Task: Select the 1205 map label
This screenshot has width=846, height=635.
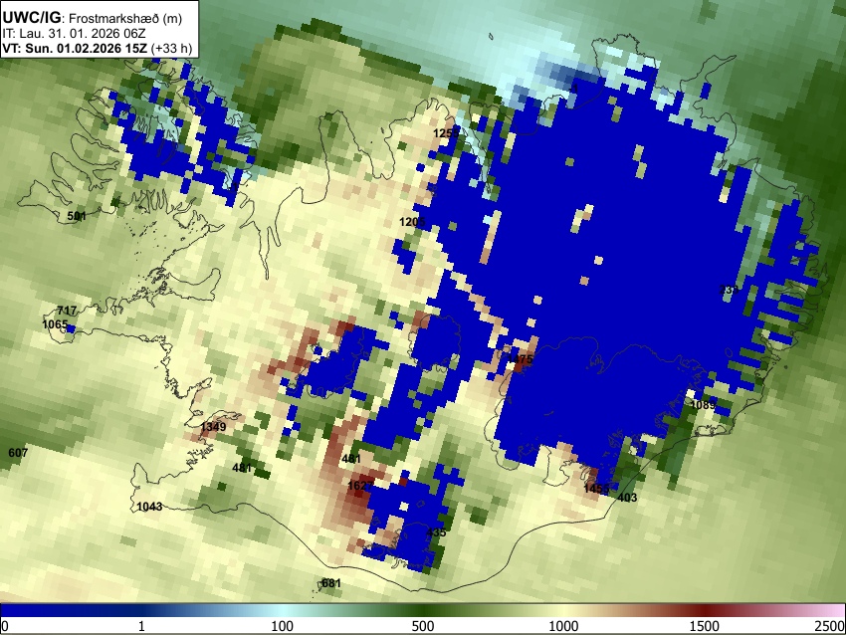Action: (412, 222)
